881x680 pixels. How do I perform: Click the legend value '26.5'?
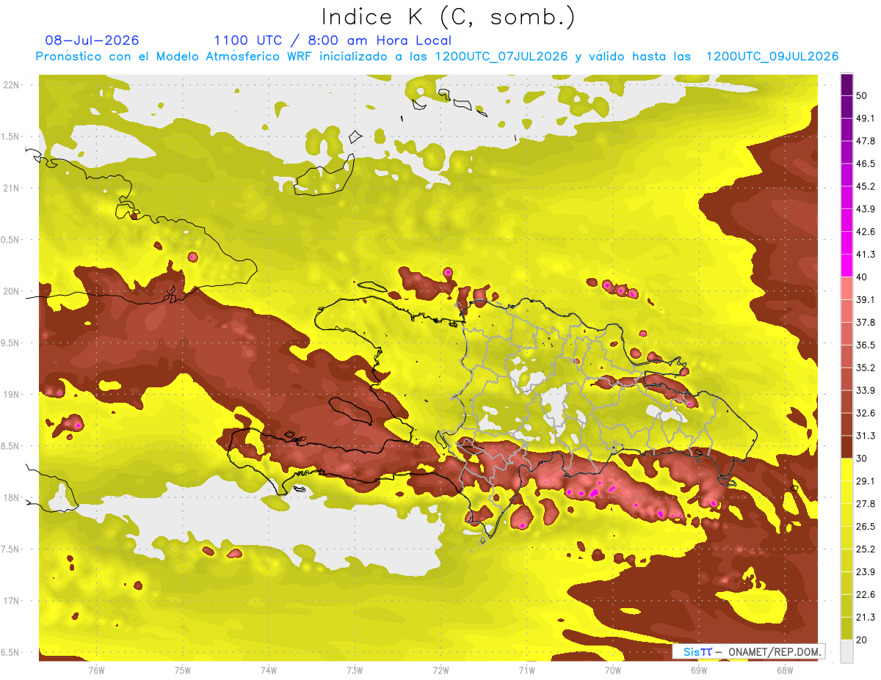click(x=865, y=527)
